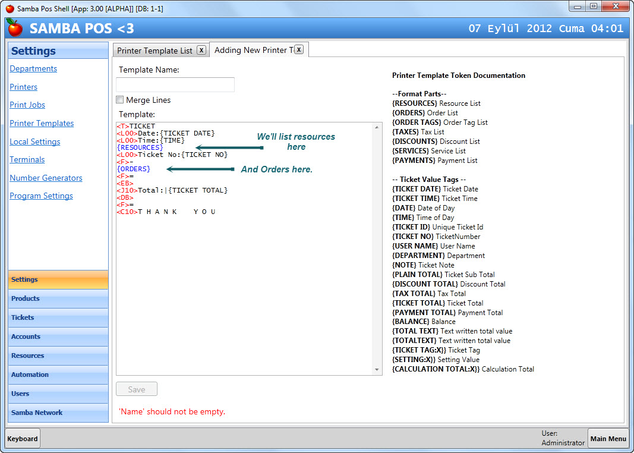This screenshot has width=634, height=453.
Task: Click the {DISCOUNTS} Discount List documentation entry
Action: point(436,141)
